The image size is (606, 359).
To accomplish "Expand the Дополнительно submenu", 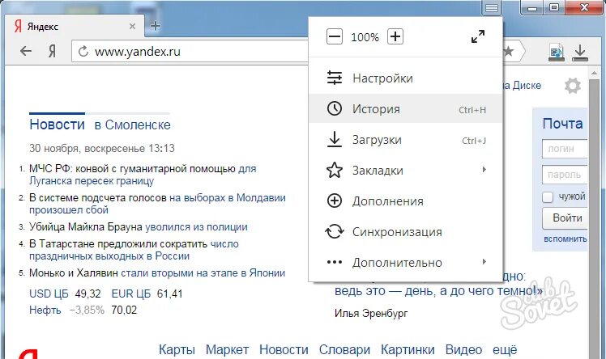I will [x=405, y=262].
